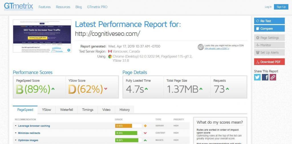Click orange diamond icon for browser caching
292x144 pixels.
point(145,126)
